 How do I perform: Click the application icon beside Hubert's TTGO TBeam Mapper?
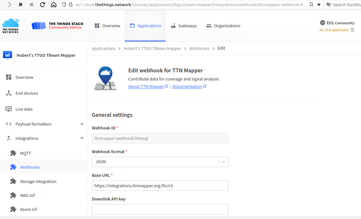pos(7,55)
